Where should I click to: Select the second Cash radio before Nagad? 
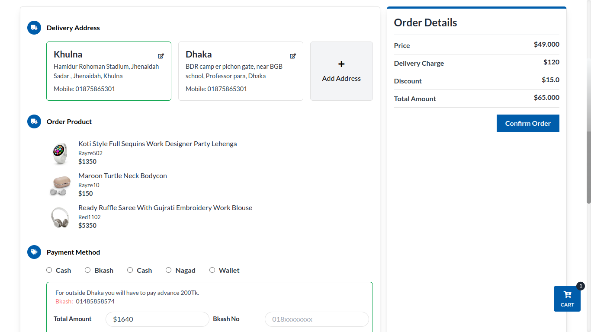(x=130, y=270)
